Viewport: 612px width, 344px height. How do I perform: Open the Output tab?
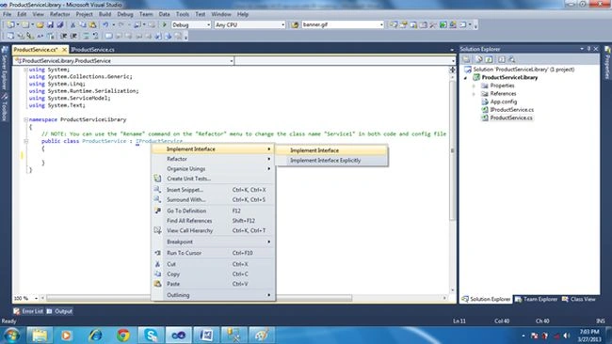point(59,311)
